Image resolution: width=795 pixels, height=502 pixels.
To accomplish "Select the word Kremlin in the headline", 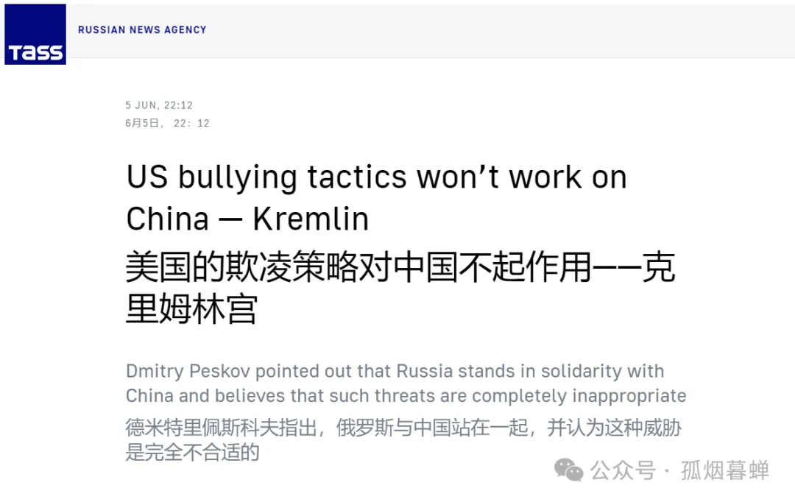I will coord(311,219).
